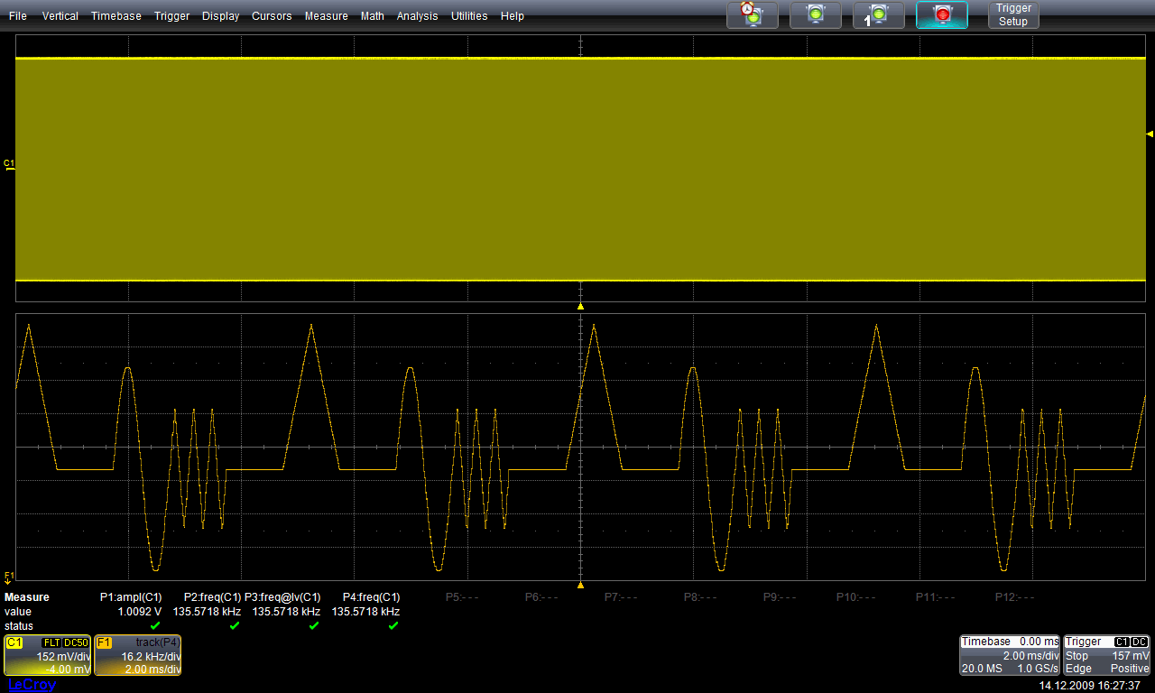Click the Trigger Setup button
1155x693 pixels.
1012,14
